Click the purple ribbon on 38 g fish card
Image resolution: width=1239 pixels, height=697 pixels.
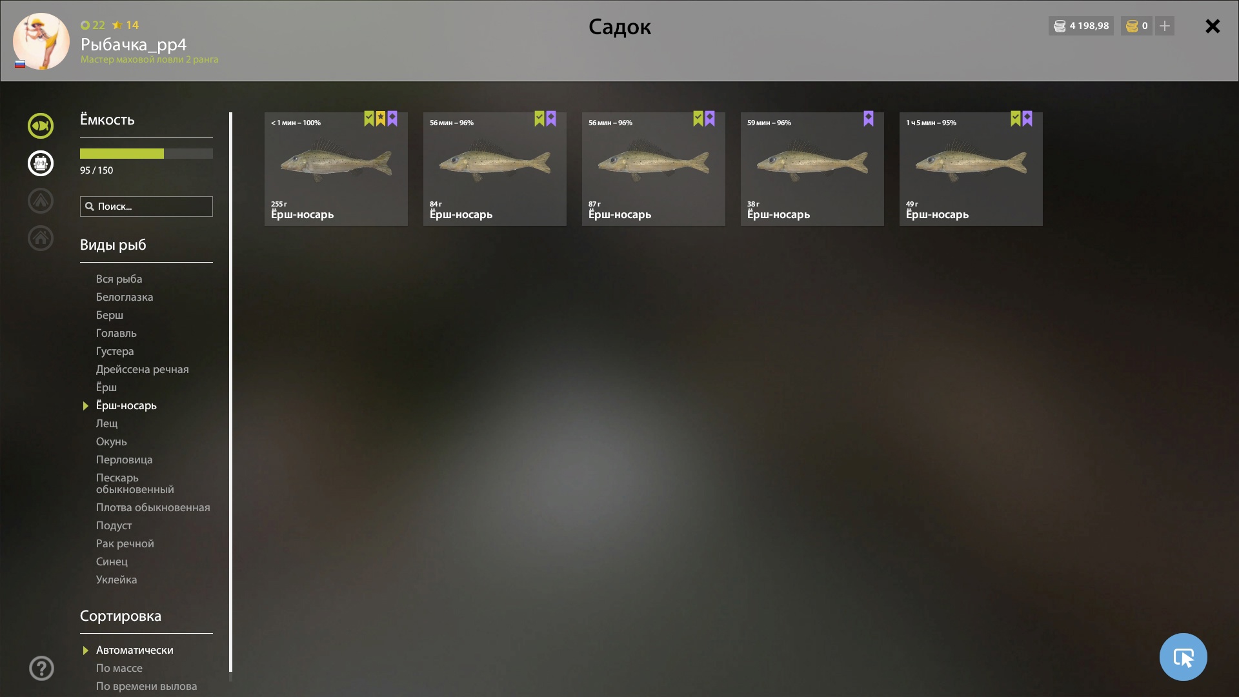pos(869,119)
